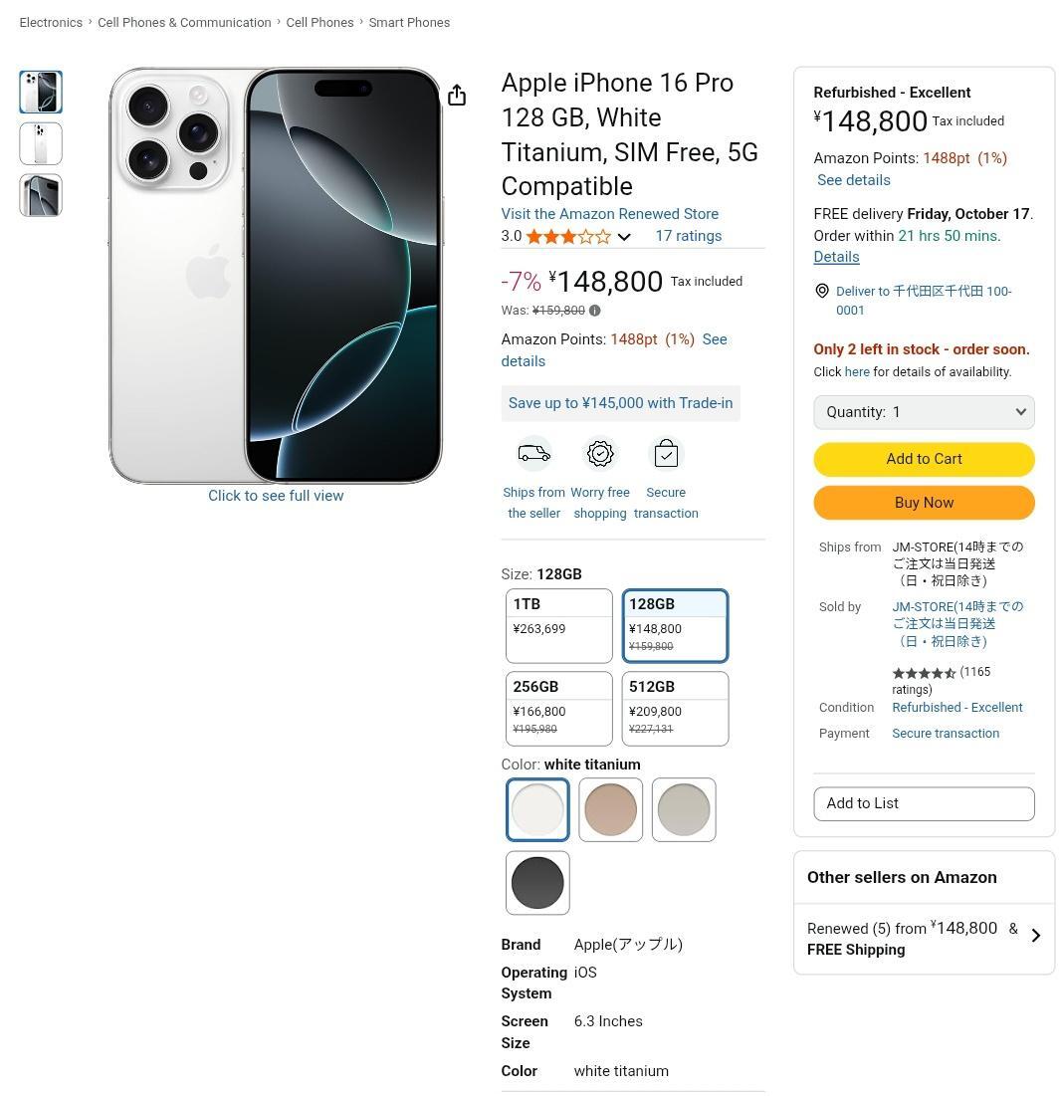Select the 1TB size option
Screen dimensions: 1060x1096
point(558,625)
